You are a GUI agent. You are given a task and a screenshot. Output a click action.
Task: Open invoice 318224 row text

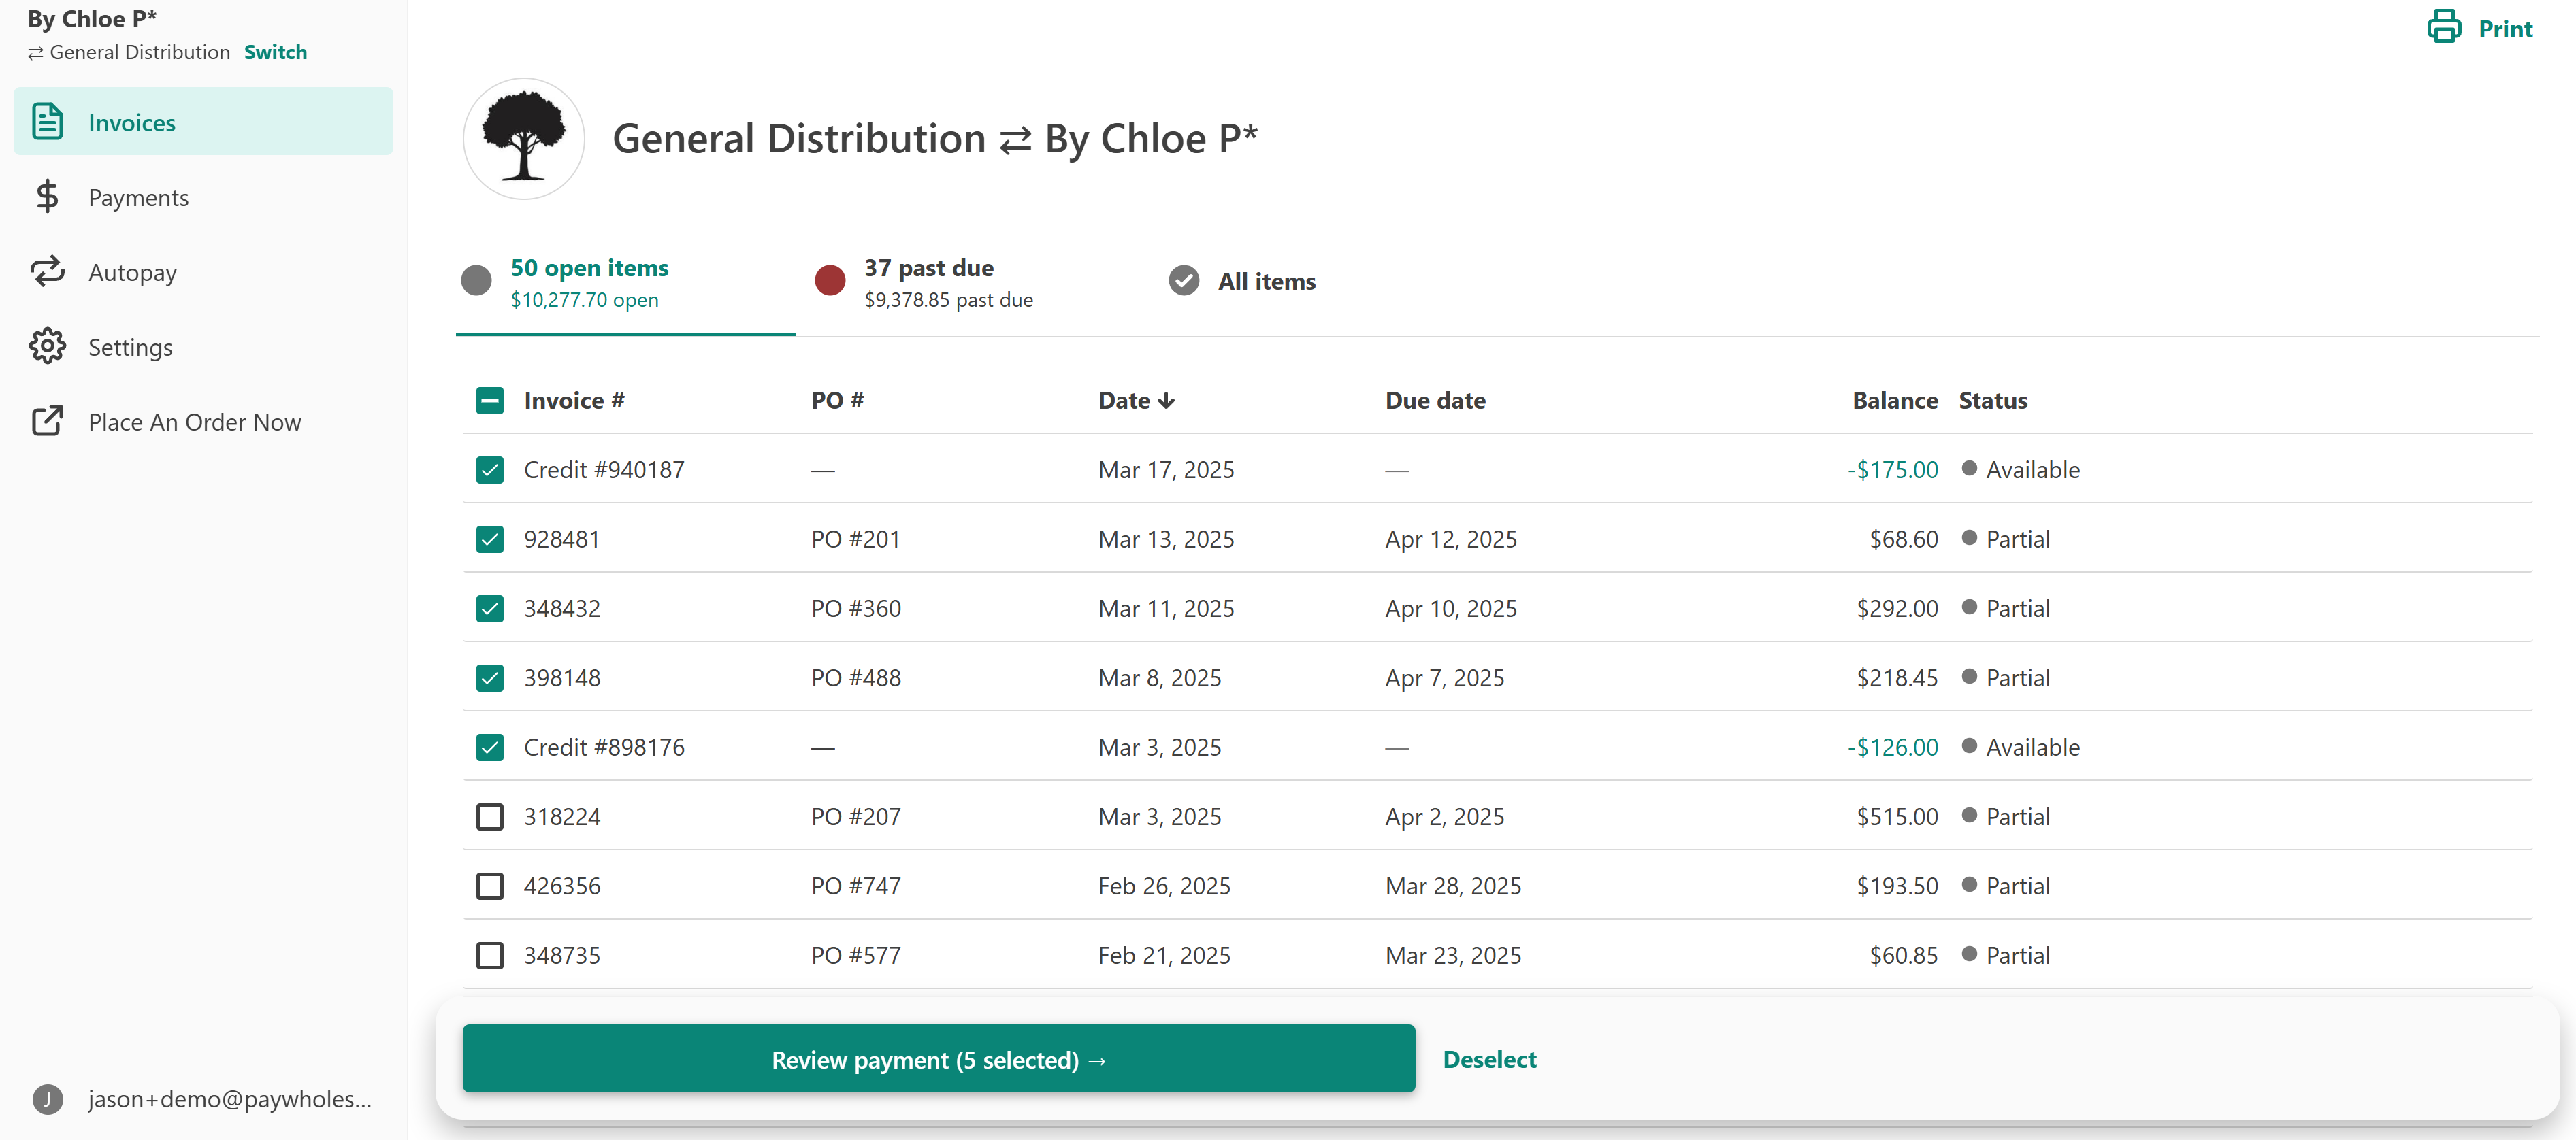click(x=562, y=818)
